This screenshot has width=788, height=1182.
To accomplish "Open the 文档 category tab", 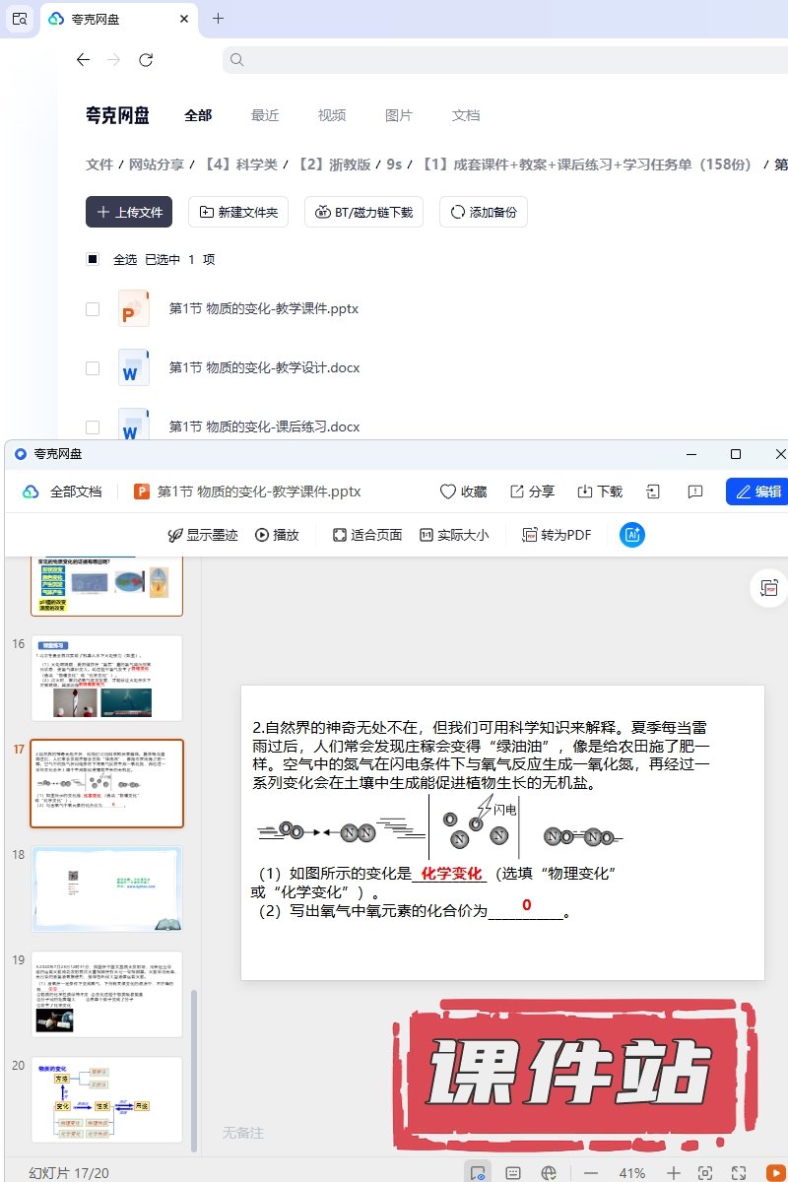I will coord(465,115).
